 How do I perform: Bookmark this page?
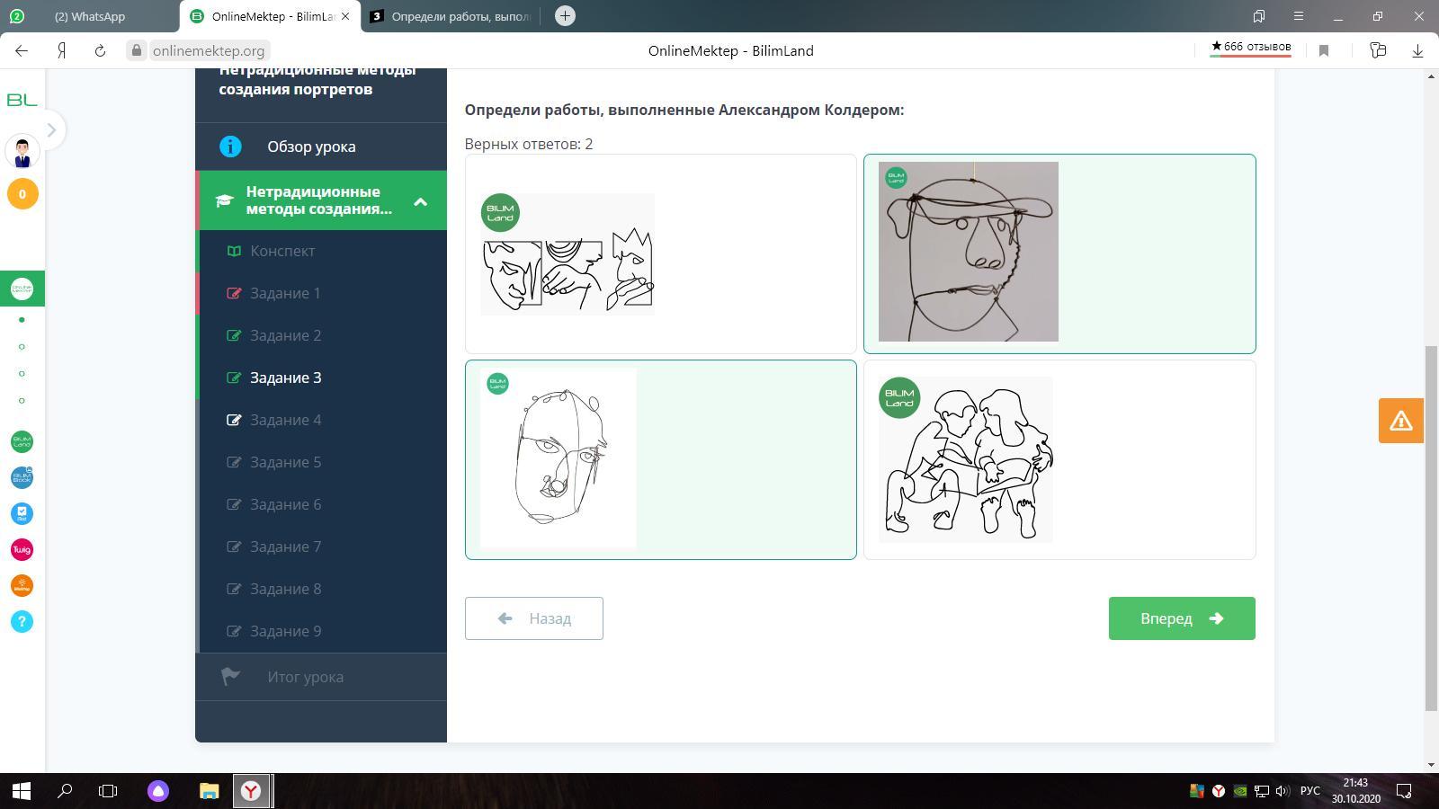(1324, 50)
